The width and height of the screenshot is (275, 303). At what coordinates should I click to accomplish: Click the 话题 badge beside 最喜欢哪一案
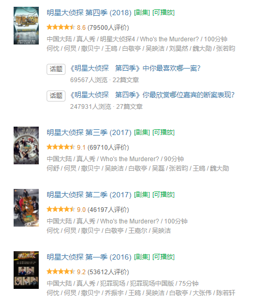56,69
